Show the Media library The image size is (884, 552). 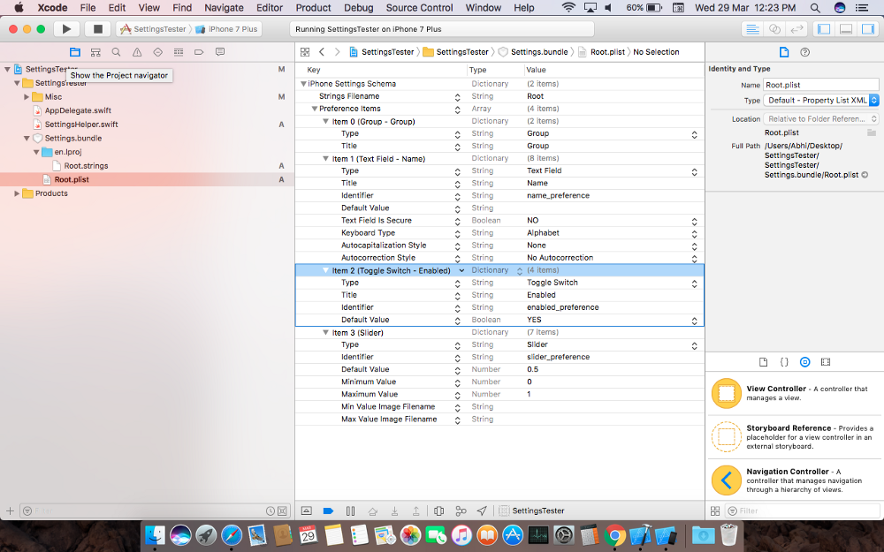pyautogui.click(x=826, y=362)
